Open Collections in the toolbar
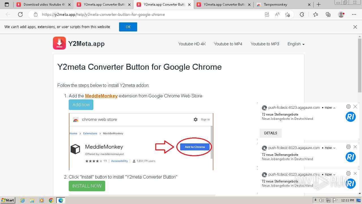Viewport: 362px width, 204px height. click(x=328, y=14)
